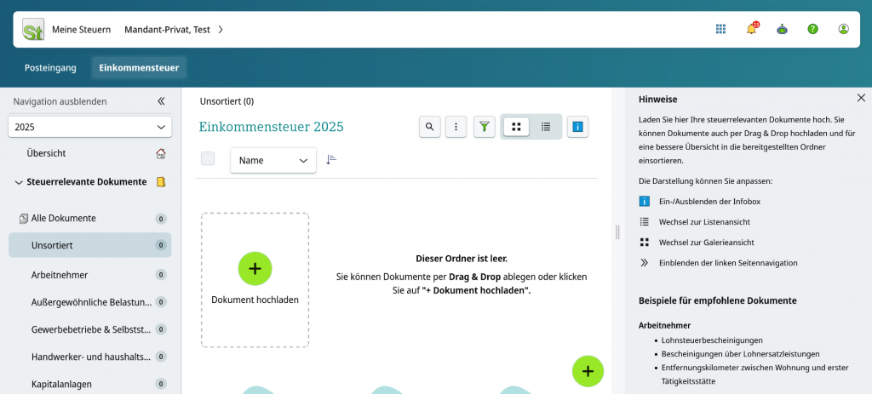Toggle the select-all checkbox
The image size is (872, 394).
pyautogui.click(x=208, y=159)
